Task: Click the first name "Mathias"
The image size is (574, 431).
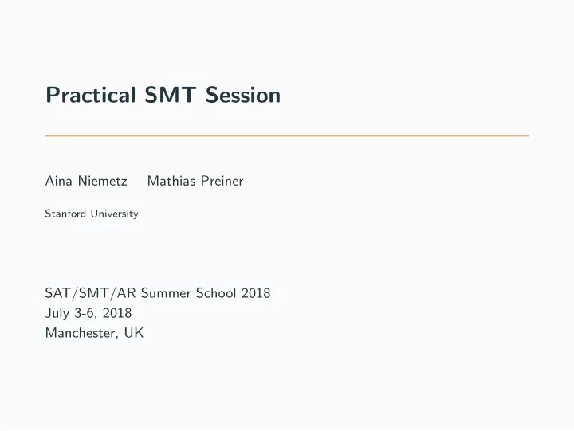Action: 171,181
